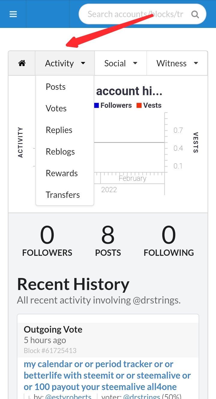Image resolution: width=216 pixels, height=399 pixels.
Task: Open Reblogs from the Activity menu
Action: (60, 152)
